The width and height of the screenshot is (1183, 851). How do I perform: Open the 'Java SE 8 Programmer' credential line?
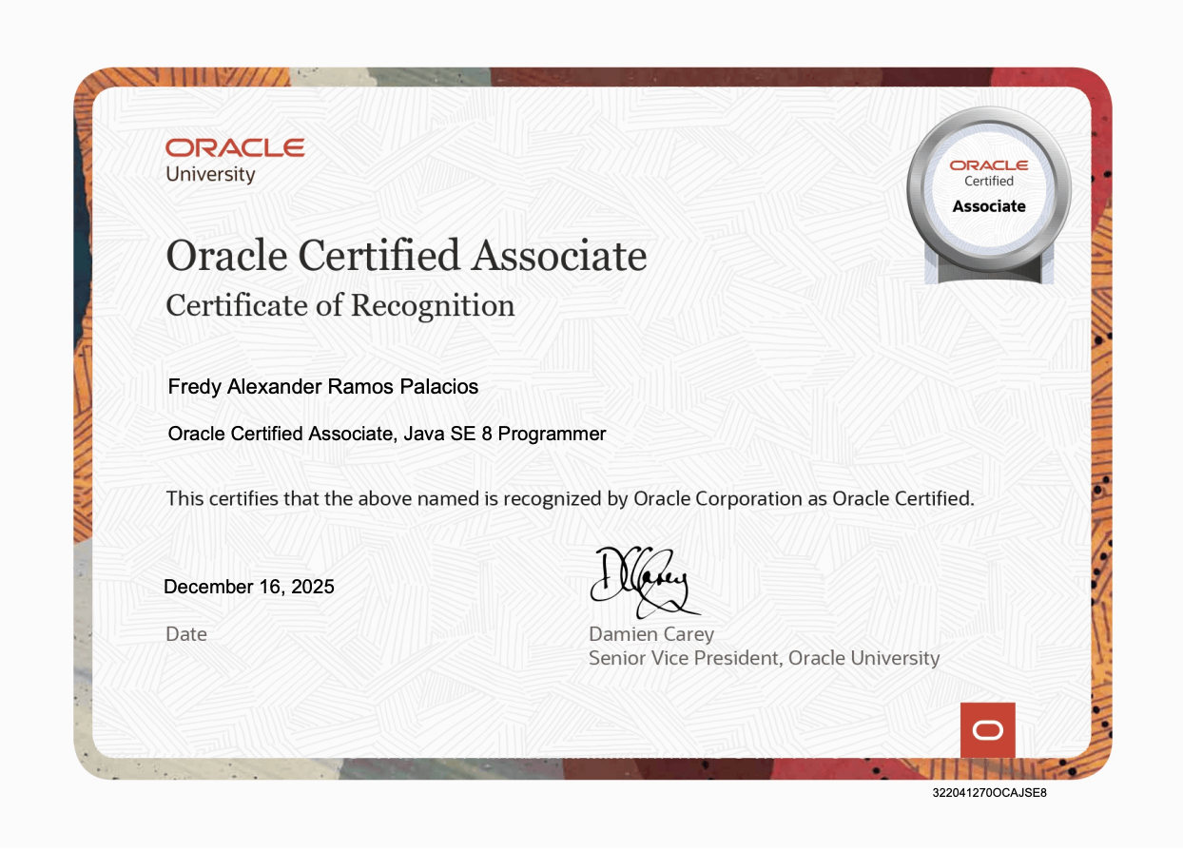(386, 434)
